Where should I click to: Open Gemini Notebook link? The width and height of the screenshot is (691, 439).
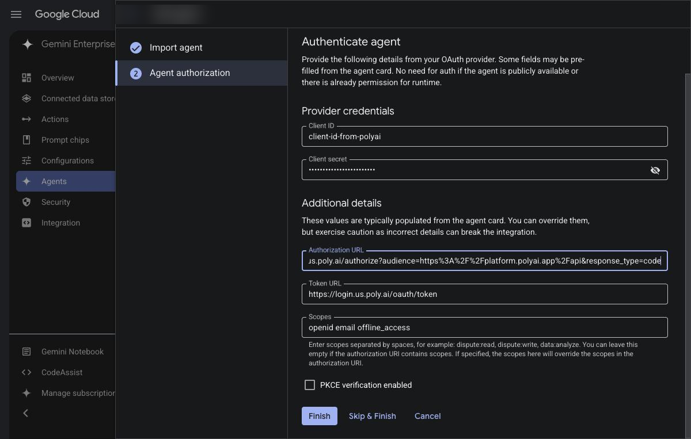(66, 352)
